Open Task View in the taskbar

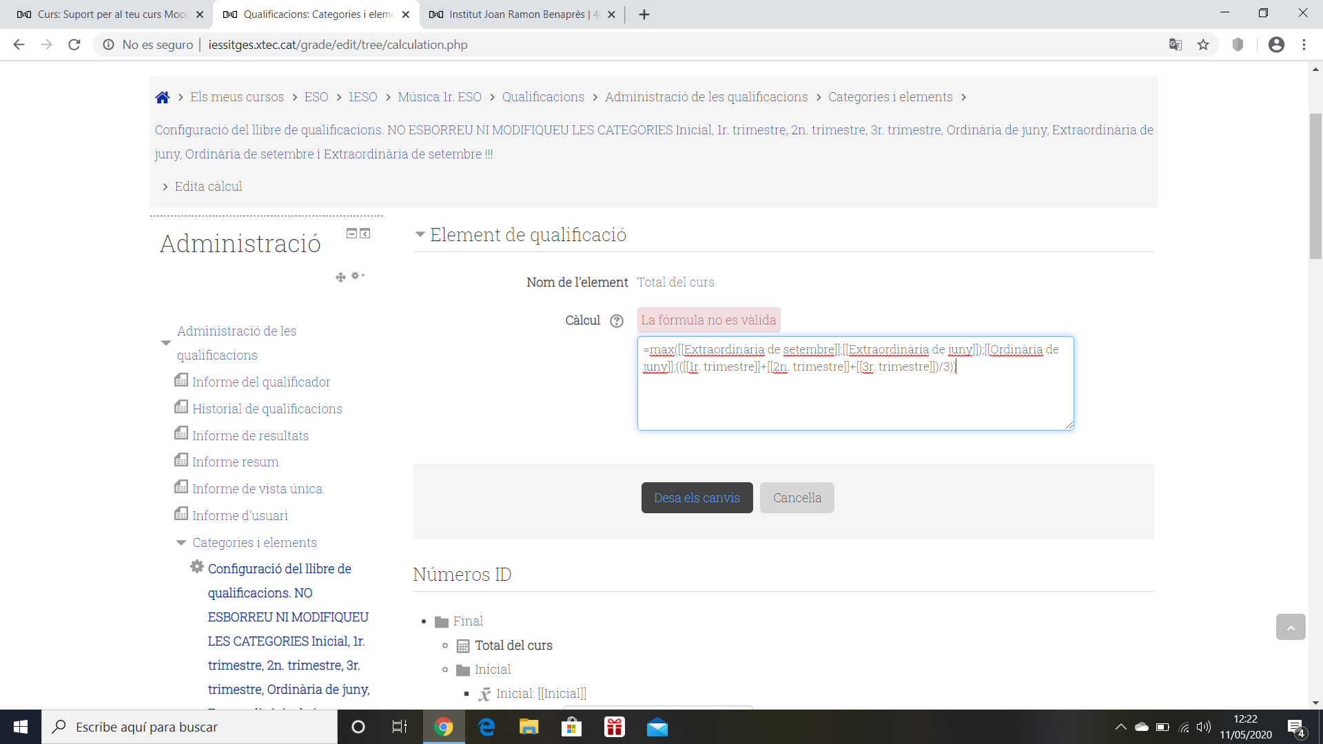tap(400, 727)
